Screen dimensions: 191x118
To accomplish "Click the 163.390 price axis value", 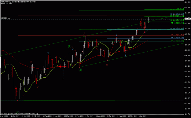I will (x=188, y=13).
